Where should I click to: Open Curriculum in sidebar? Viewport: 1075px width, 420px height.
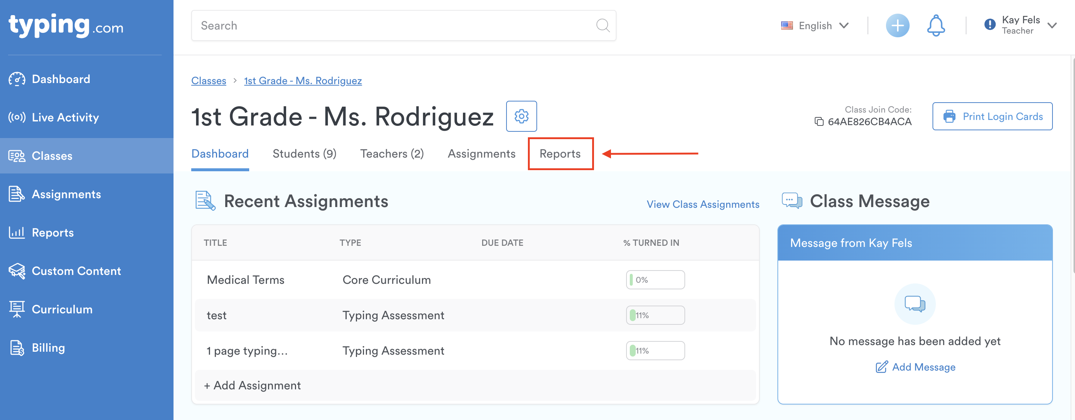click(x=62, y=310)
